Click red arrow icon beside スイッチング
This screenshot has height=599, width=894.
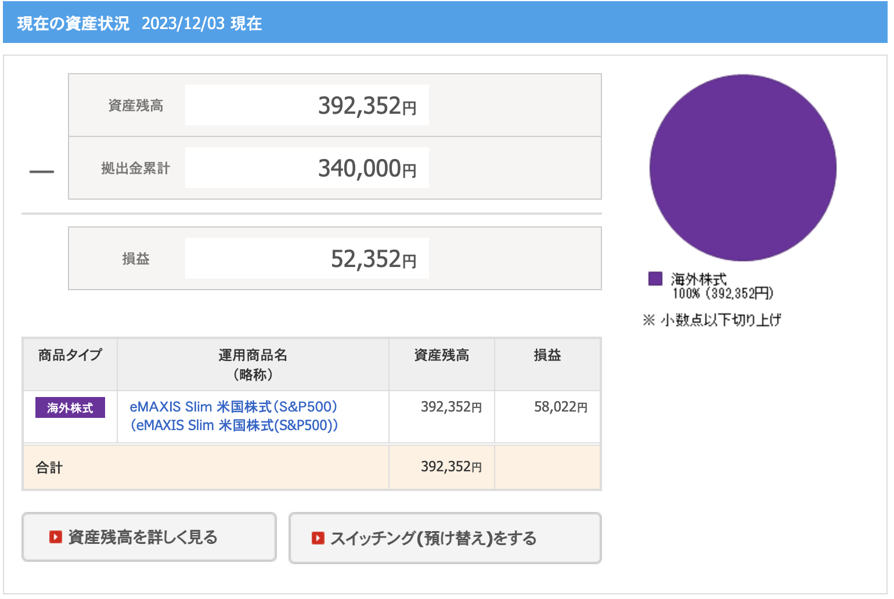tap(318, 538)
